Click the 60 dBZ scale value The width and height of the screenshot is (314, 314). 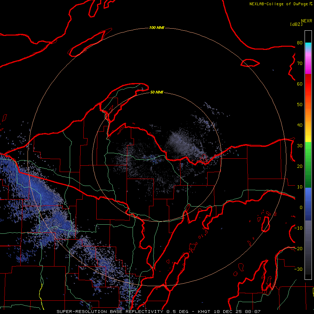pos(300,84)
